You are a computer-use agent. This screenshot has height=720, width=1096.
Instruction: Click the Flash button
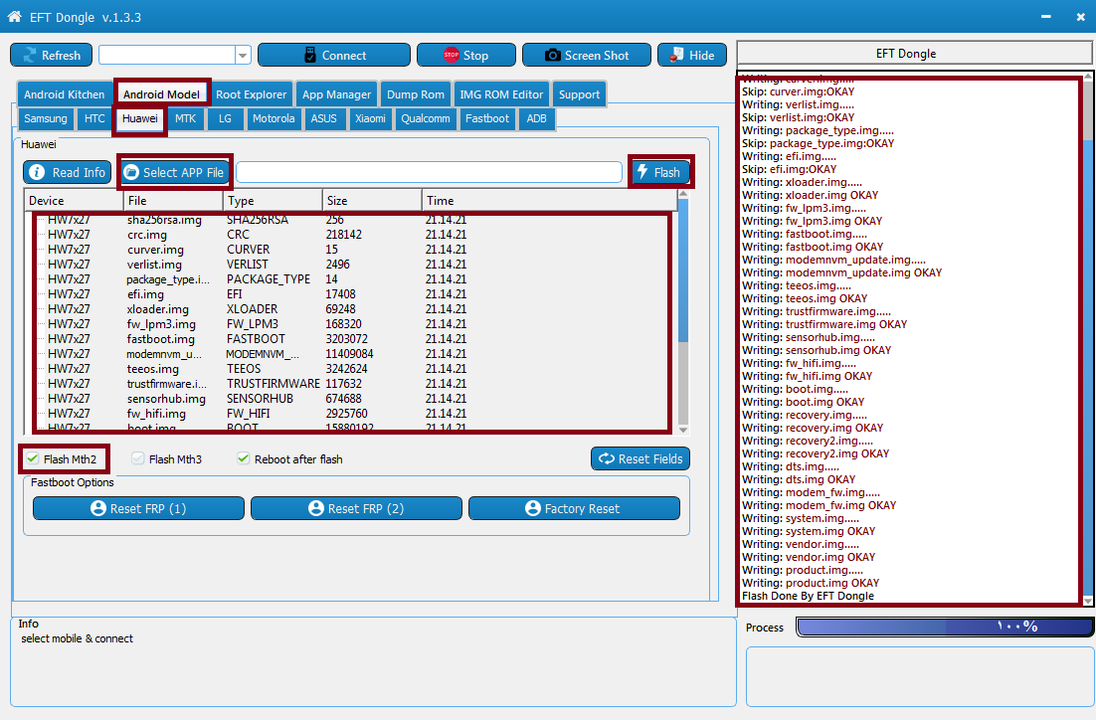click(x=660, y=172)
